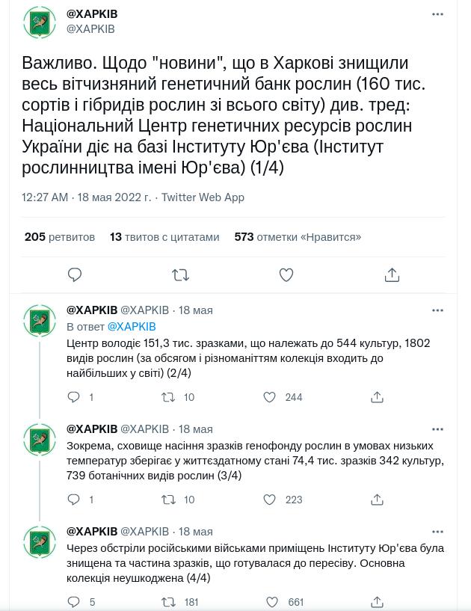Viewport: 471px width, 611px height.
Task: Expand the more options on the (3/4) reply
Action: (x=438, y=429)
